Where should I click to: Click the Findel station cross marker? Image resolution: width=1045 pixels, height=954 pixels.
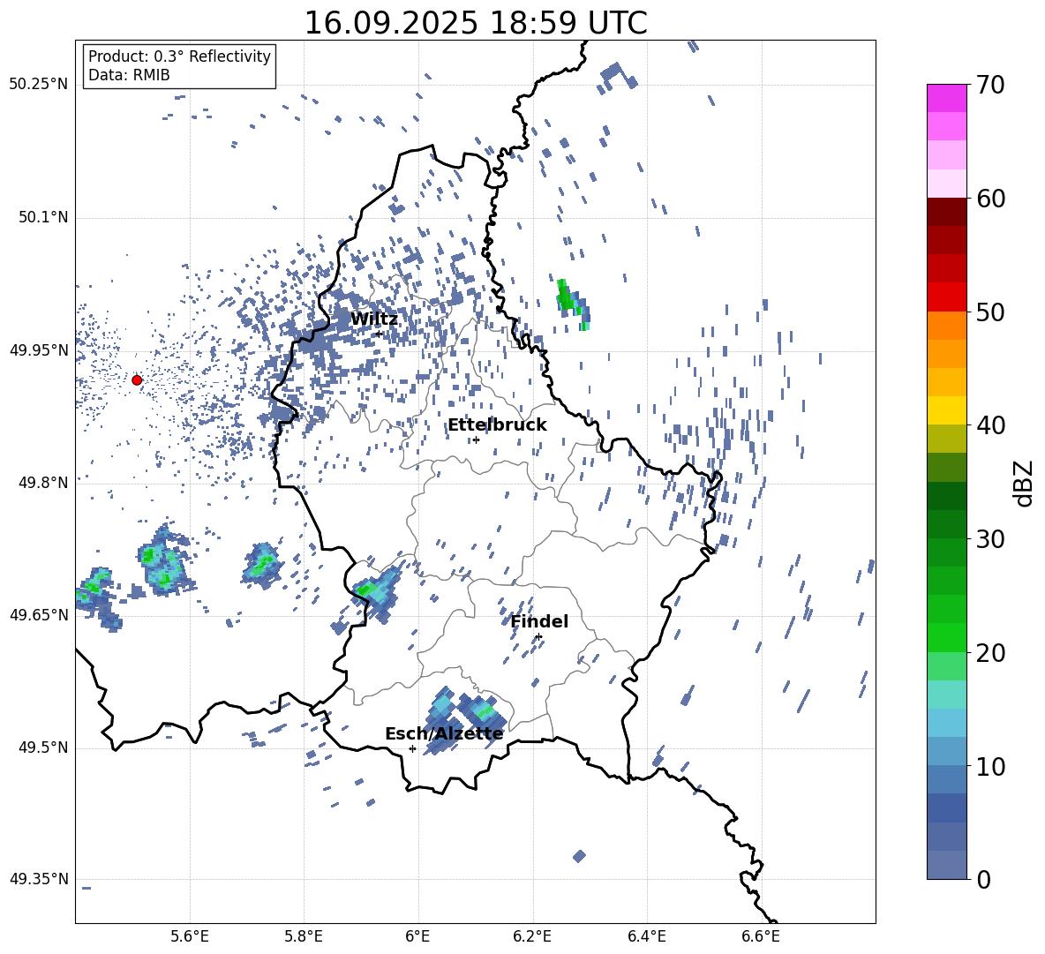(538, 637)
